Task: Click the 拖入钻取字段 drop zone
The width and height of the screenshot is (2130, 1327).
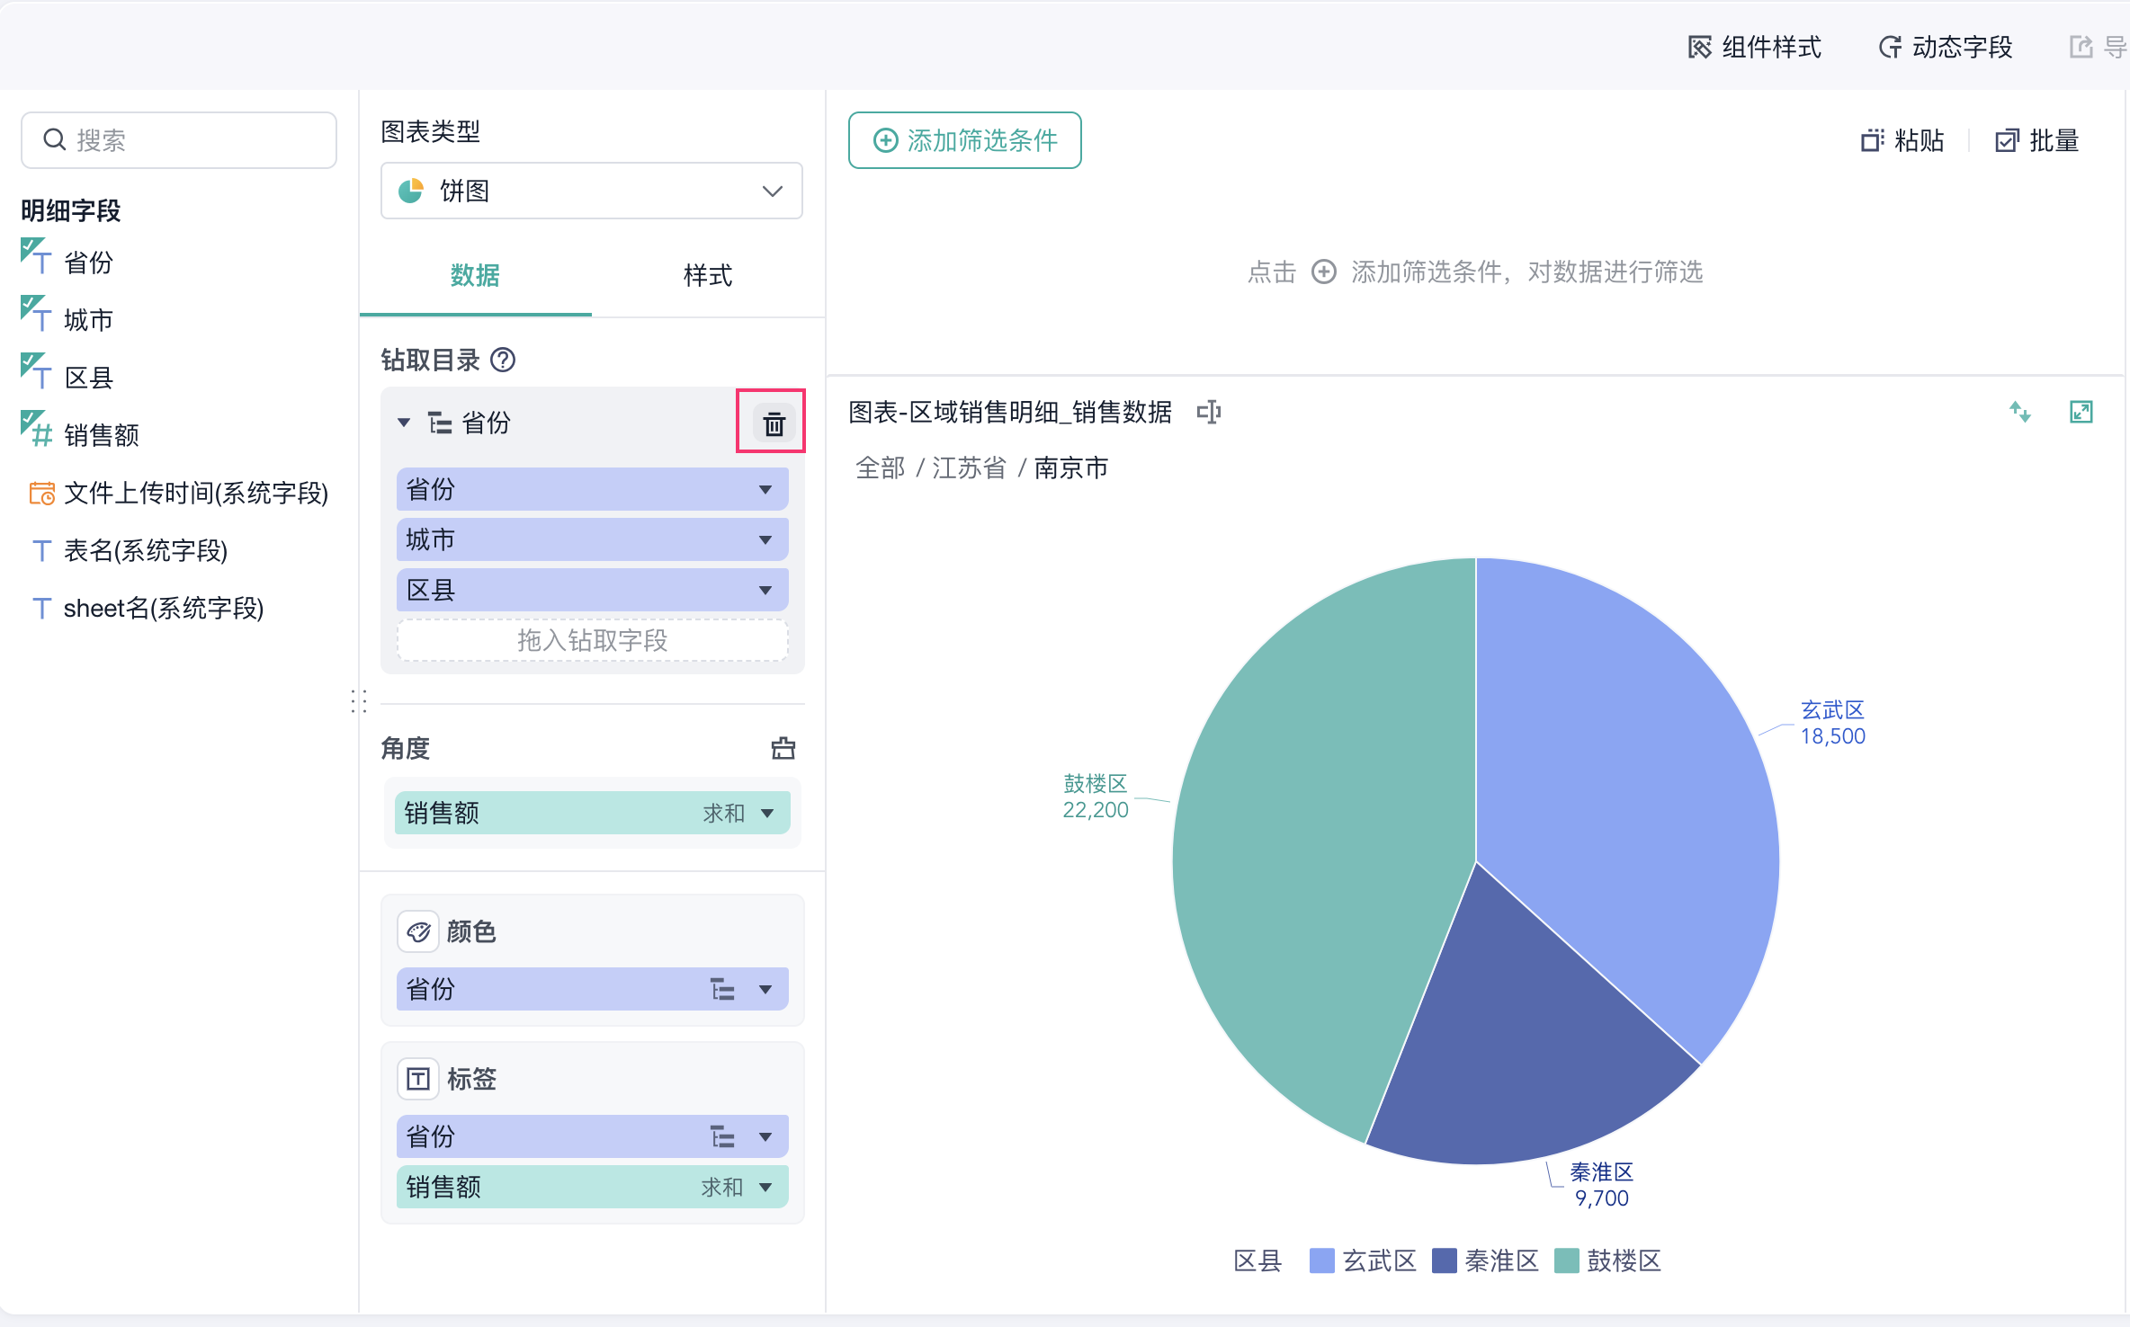Action: [592, 640]
